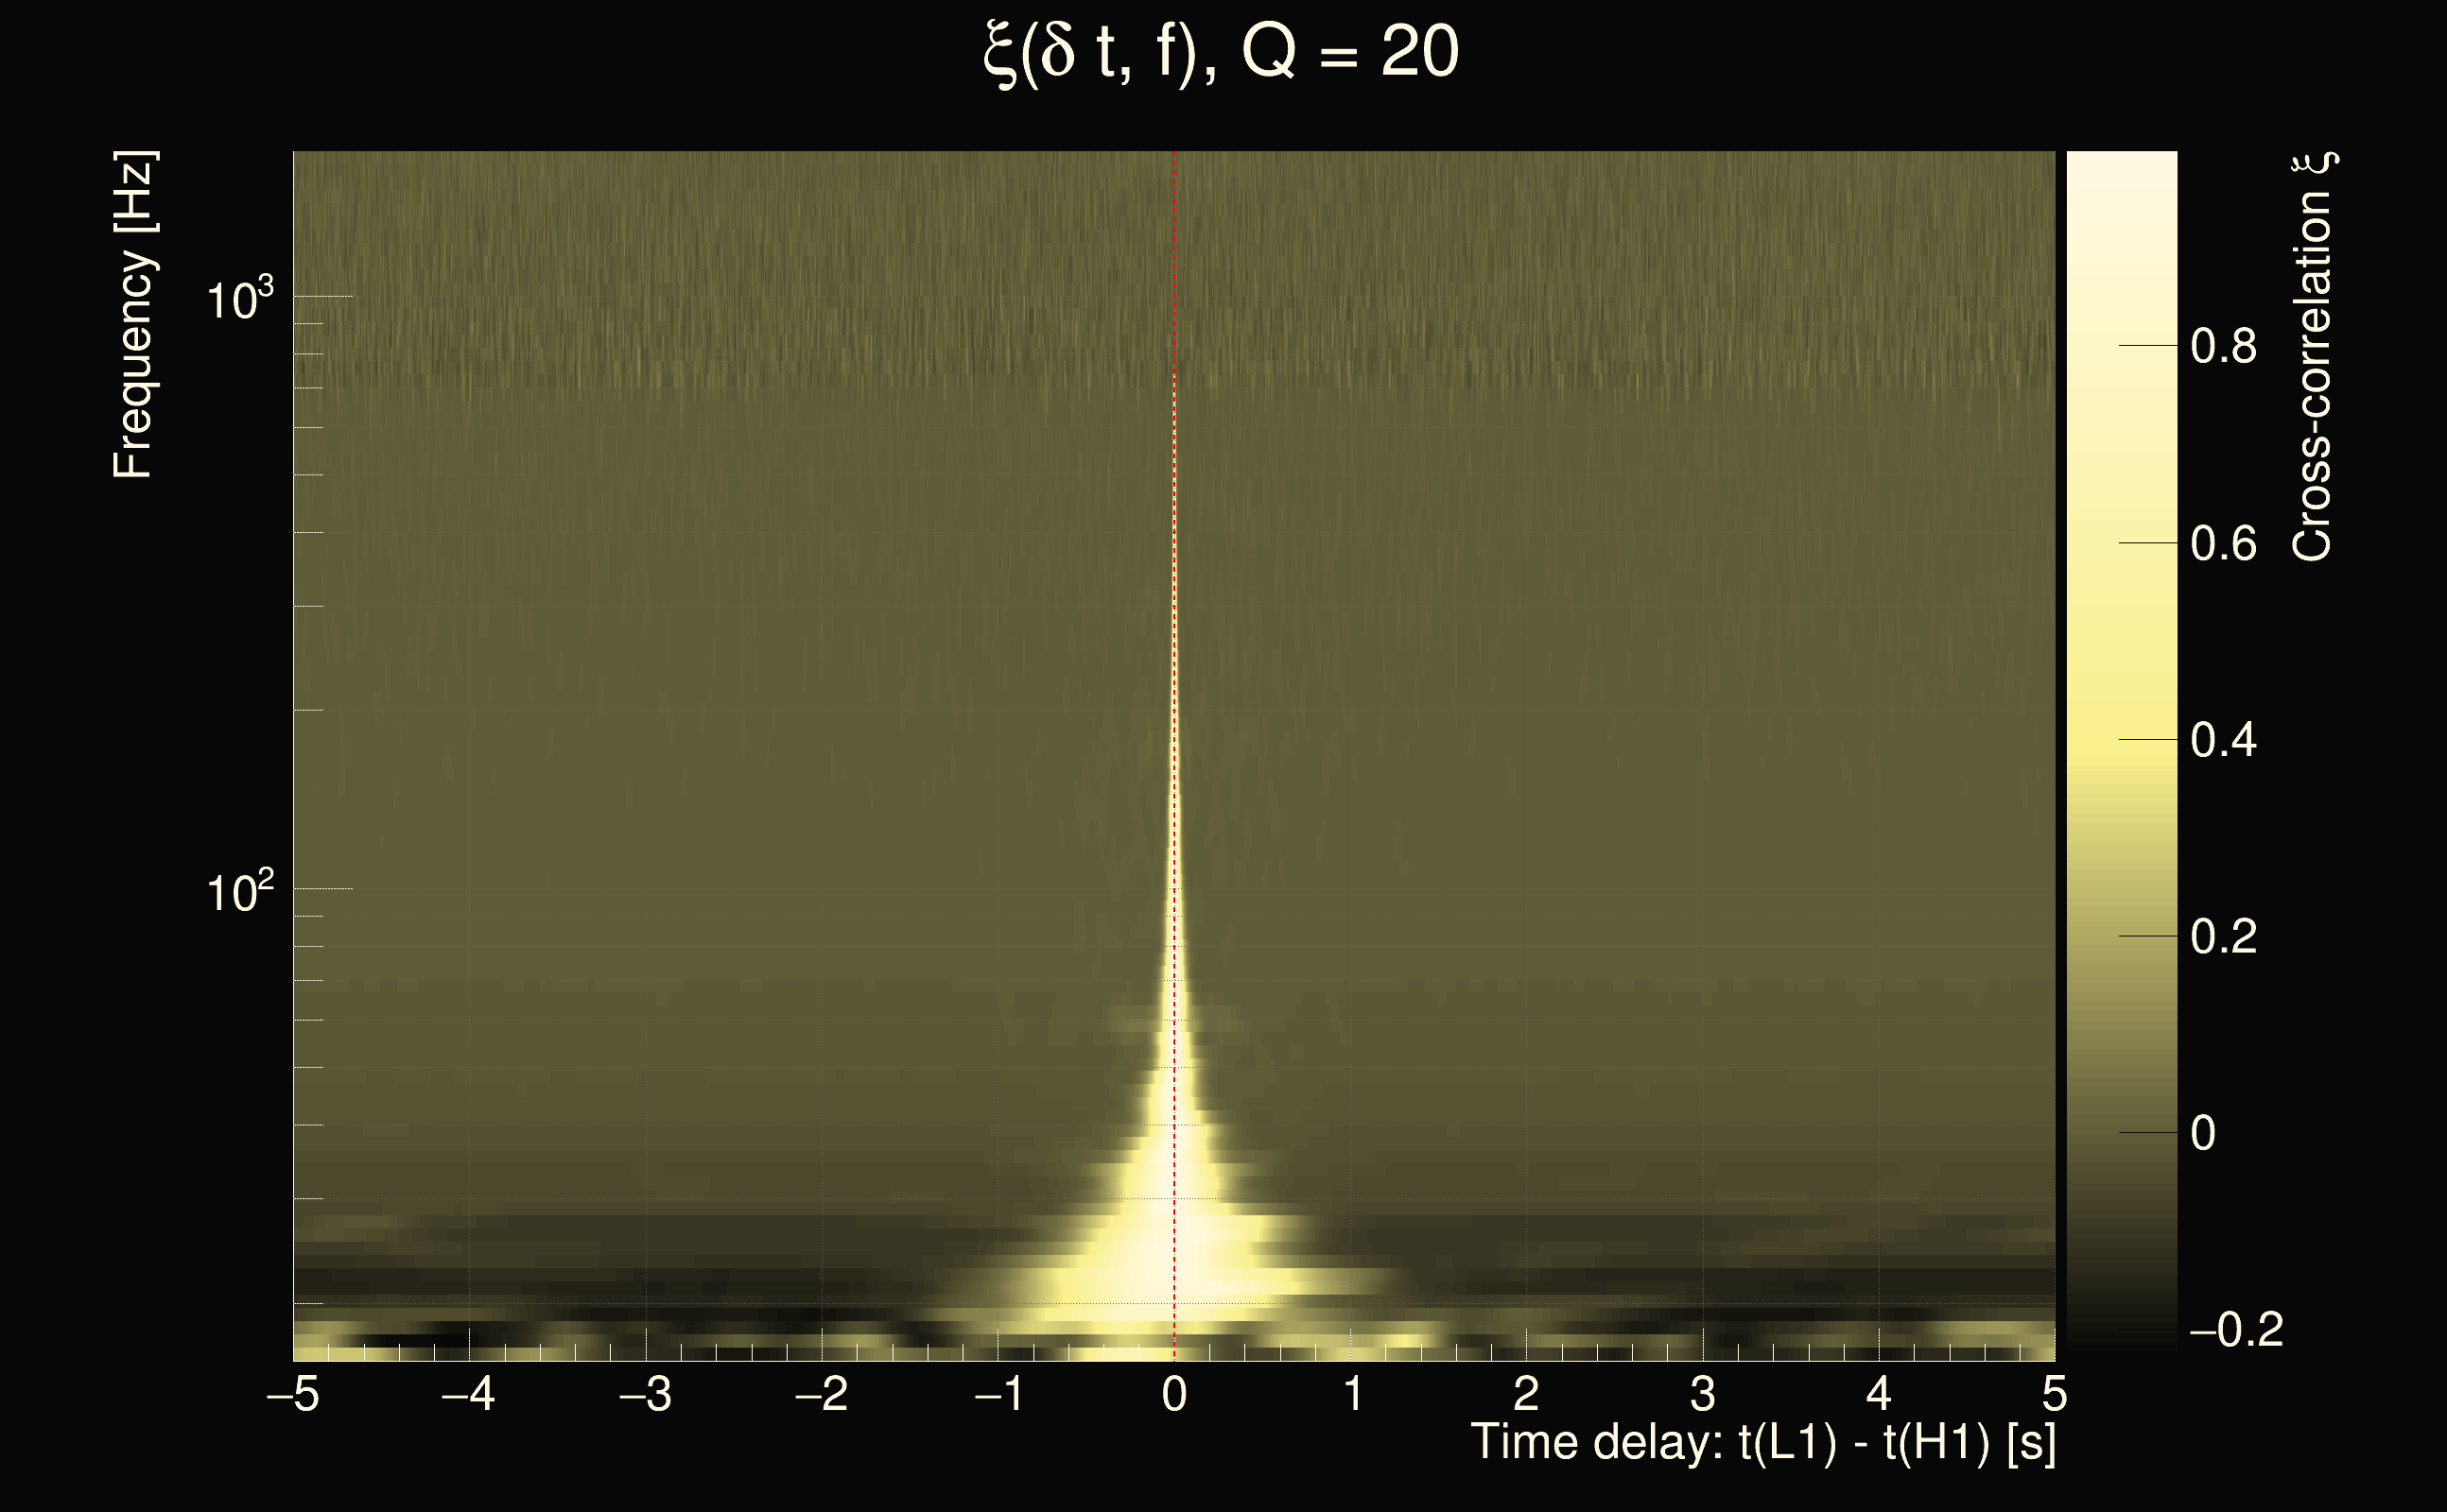Select the 10³ frequency tick label
The width and height of the screenshot is (2447, 1512).
coord(239,299)
